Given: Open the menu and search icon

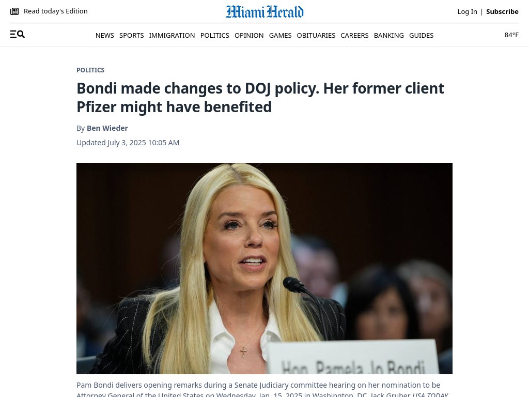Looking at the screenshot, I should pyautogui.click(x=18, y=34).
